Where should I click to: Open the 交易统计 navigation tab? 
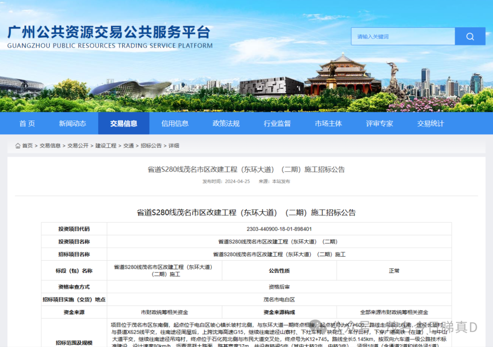click(431, 123)
